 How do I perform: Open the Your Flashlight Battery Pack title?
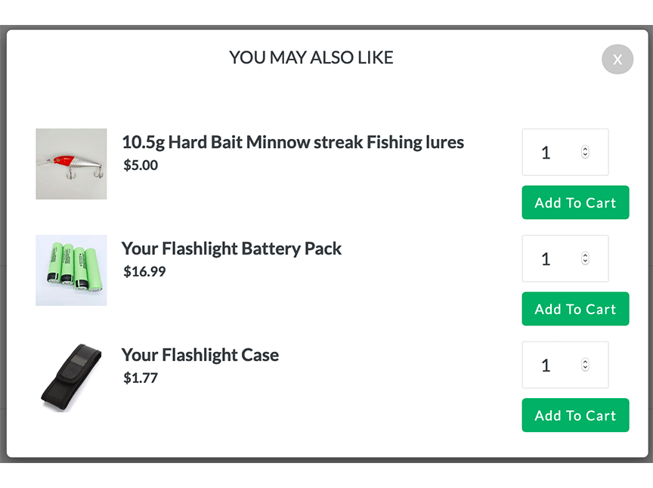[231, 249]
